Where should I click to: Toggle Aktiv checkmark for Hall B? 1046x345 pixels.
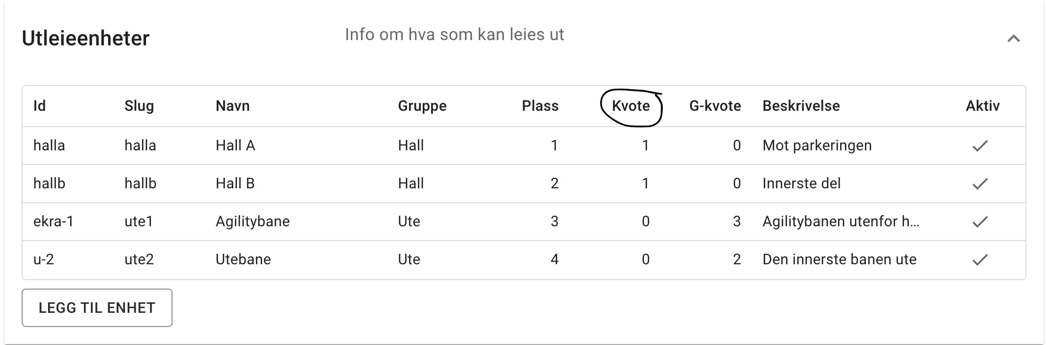980,184
